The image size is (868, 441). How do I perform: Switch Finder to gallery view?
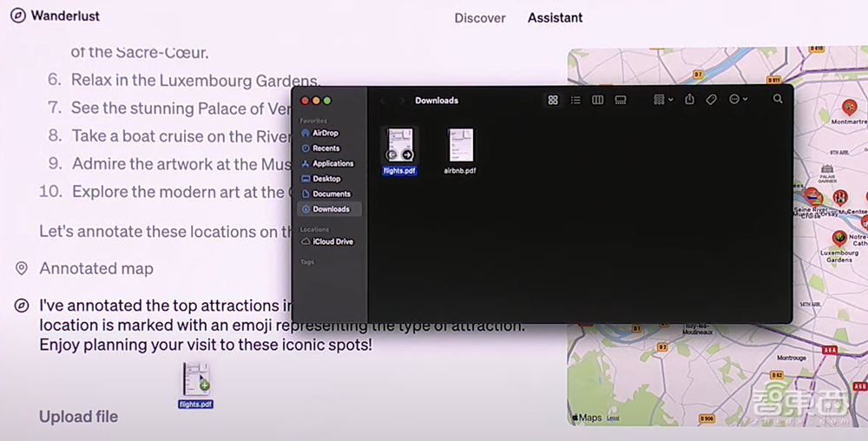(621, 100)
